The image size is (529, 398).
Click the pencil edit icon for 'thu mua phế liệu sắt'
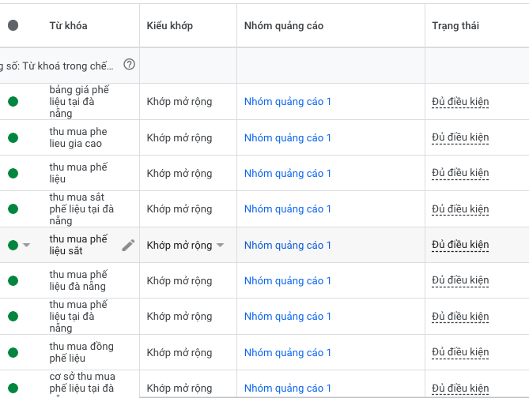coord(128,245)
